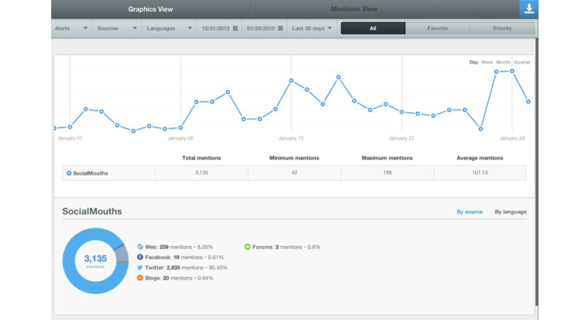588x320 pixels.
Task: Expand the Sources dropdown
Action: [117, 28]
